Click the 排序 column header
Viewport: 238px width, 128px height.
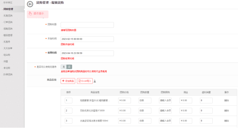tap(69, 92)
